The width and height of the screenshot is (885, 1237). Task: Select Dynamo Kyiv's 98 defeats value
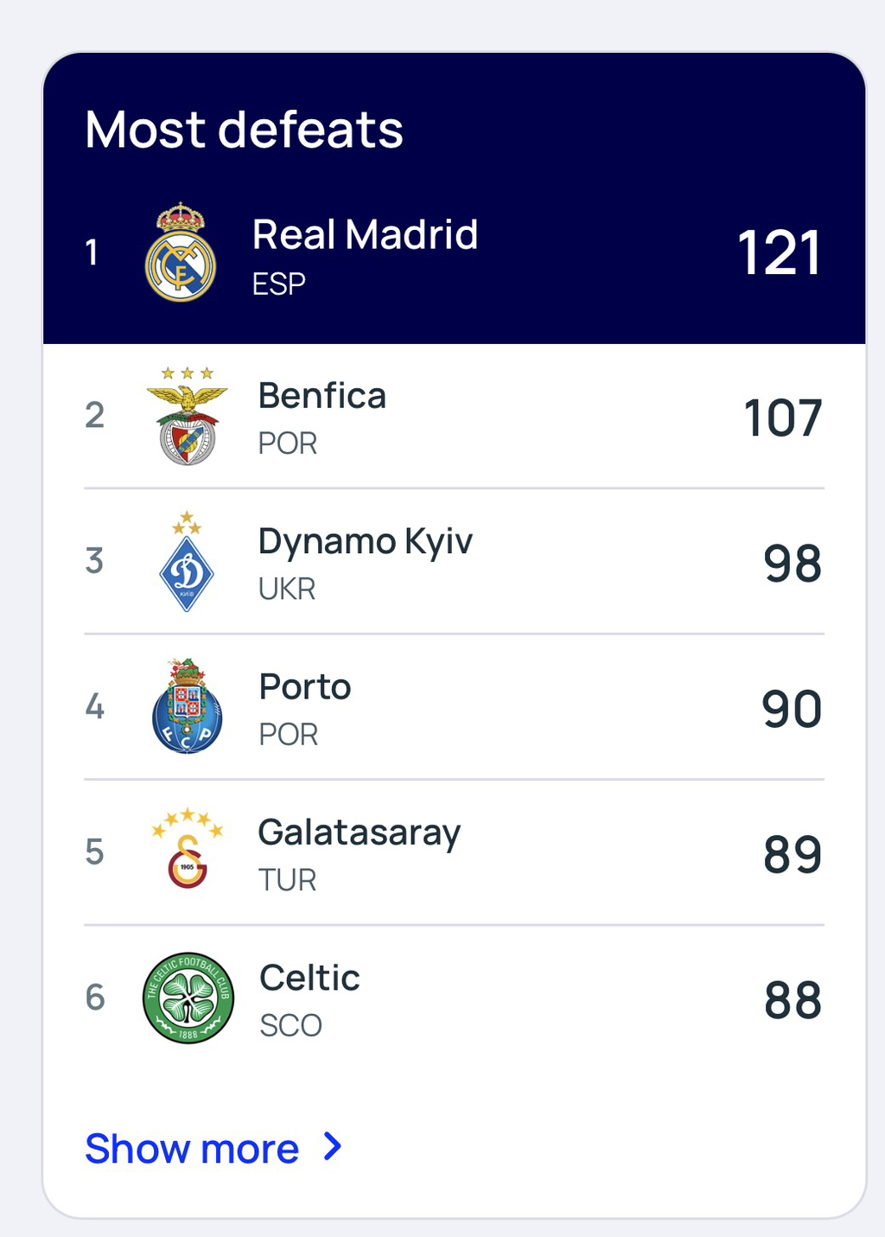pos(793,564)
